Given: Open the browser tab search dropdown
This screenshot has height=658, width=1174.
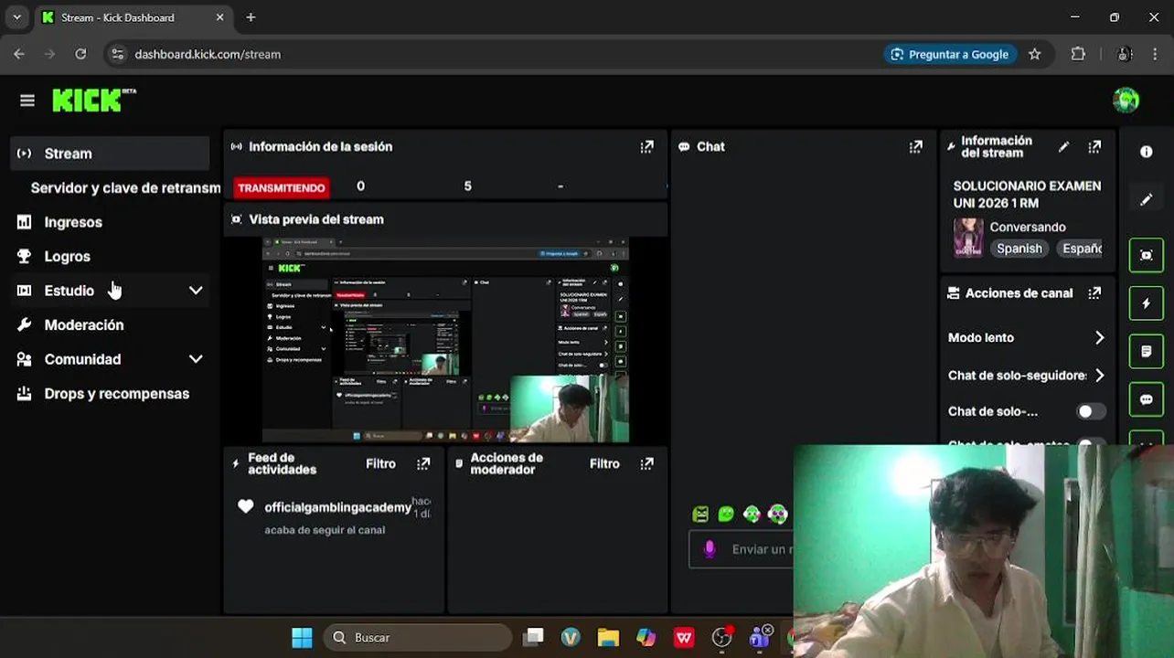Looking at the screenshot, I should tap(16, 17).
